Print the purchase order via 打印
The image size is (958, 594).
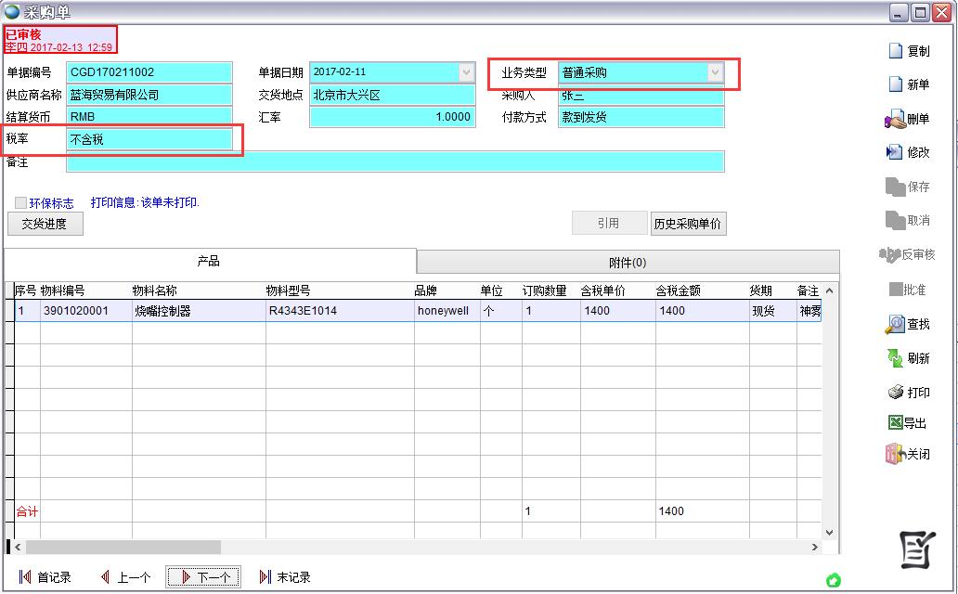coord(895,393)
